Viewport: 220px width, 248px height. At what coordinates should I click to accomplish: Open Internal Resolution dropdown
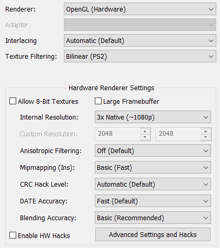click(x=153, y=117)
